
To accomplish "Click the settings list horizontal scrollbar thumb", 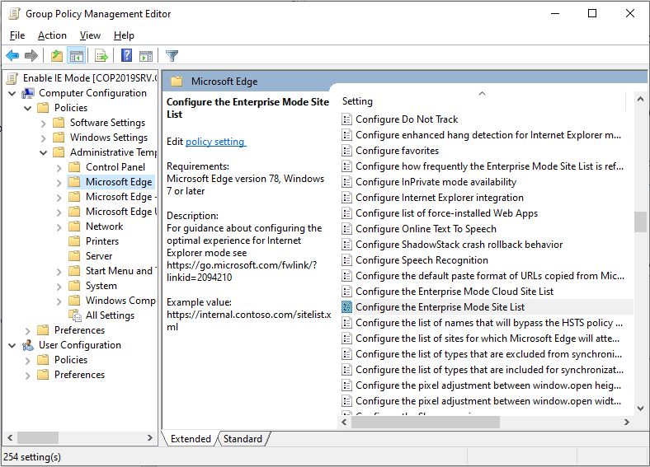I will tap(426, 423).
